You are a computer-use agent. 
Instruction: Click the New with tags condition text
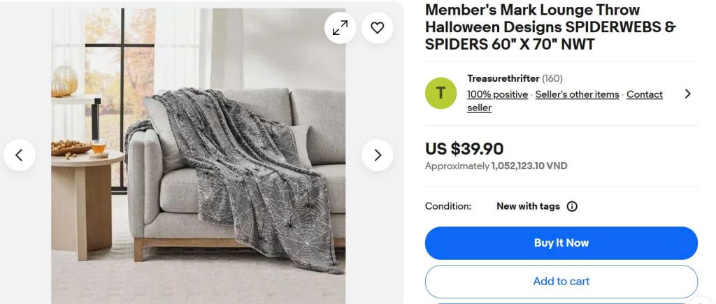pyautogui.click(x=528, y=206)
